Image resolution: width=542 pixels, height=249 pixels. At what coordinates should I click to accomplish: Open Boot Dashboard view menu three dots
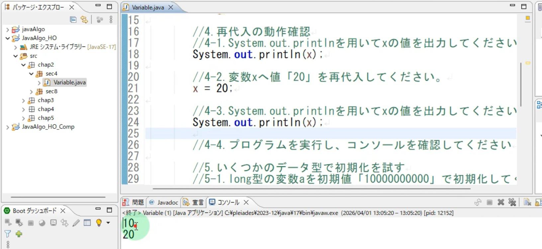coord(8,244)
